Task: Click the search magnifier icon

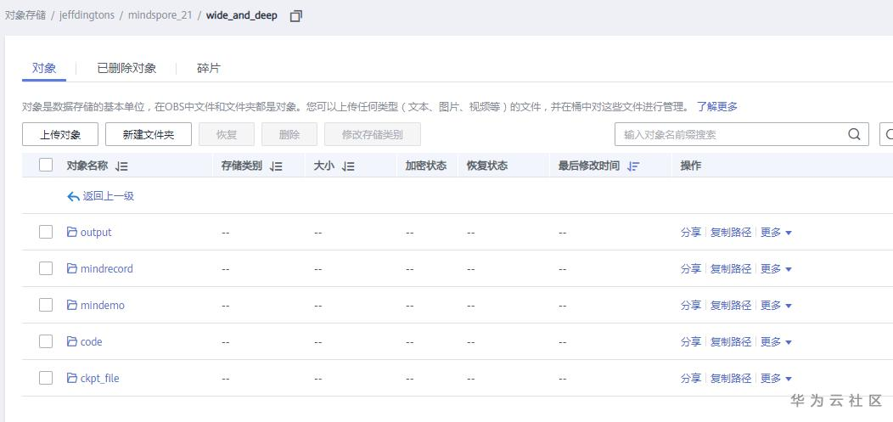Action: [854, 134]
